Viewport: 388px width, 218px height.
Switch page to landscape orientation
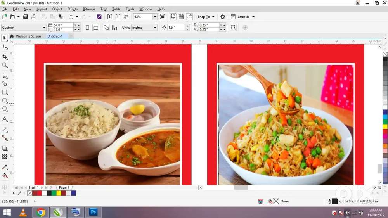pos(95,28)
